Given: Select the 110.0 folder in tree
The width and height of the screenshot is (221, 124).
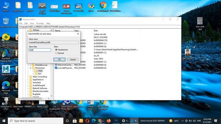Looking at the screenshot, I should (40, 71).
